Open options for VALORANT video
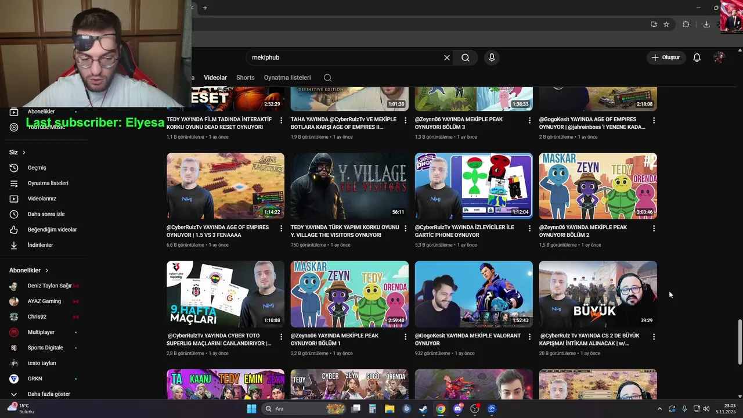Image resolution: width=743 pixels, height=418 pixels. point(529,336)
